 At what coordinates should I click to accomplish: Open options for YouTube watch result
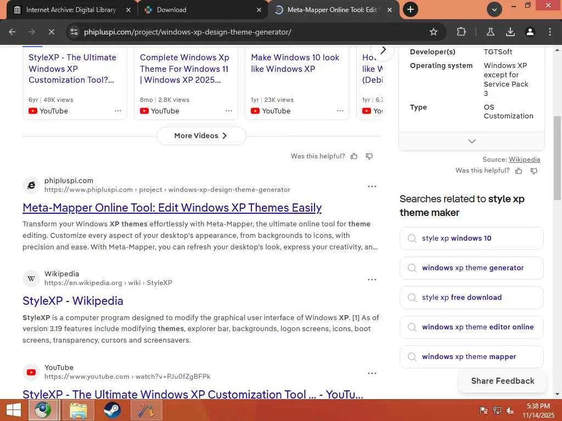(372, 373)
